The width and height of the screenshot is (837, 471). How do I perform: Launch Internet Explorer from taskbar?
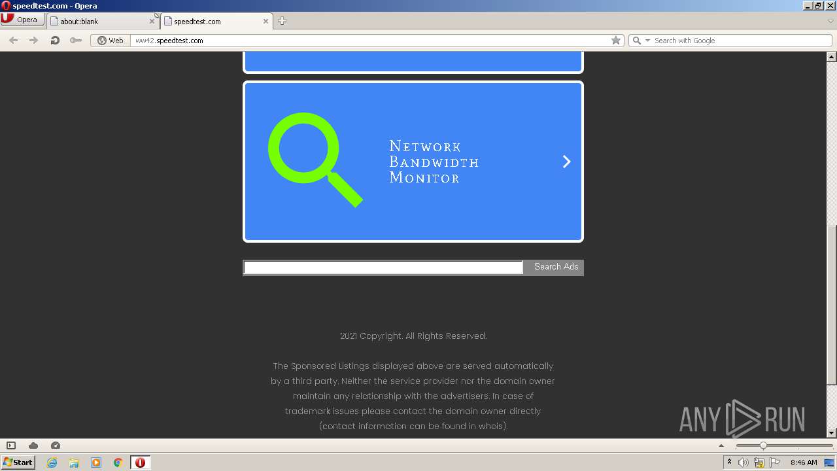pyautogui.click(x=52, y=462)
